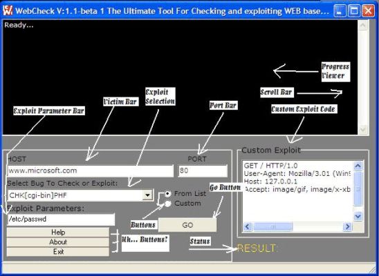
Task: Click up arrow of Custom Exploit vertical scrollbar
Action: click(358, 166)
